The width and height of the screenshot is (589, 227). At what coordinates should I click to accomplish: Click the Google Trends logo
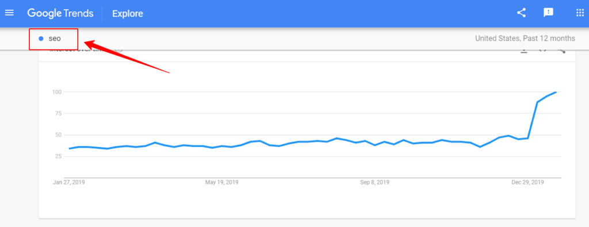point(60,14)
